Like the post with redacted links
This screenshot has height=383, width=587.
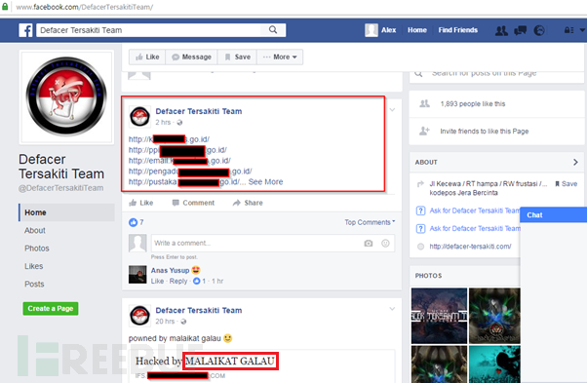pos(141,203)
